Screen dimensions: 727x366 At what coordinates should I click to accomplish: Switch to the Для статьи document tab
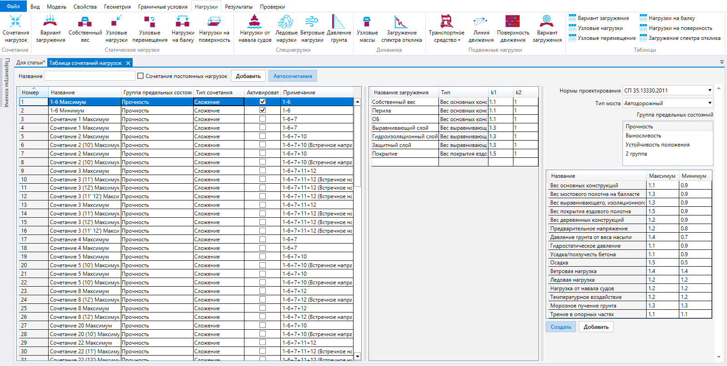[30, 63]
